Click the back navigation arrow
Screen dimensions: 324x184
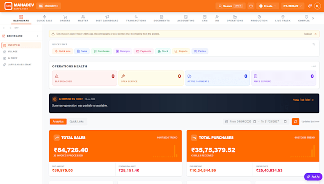point(4,28)
